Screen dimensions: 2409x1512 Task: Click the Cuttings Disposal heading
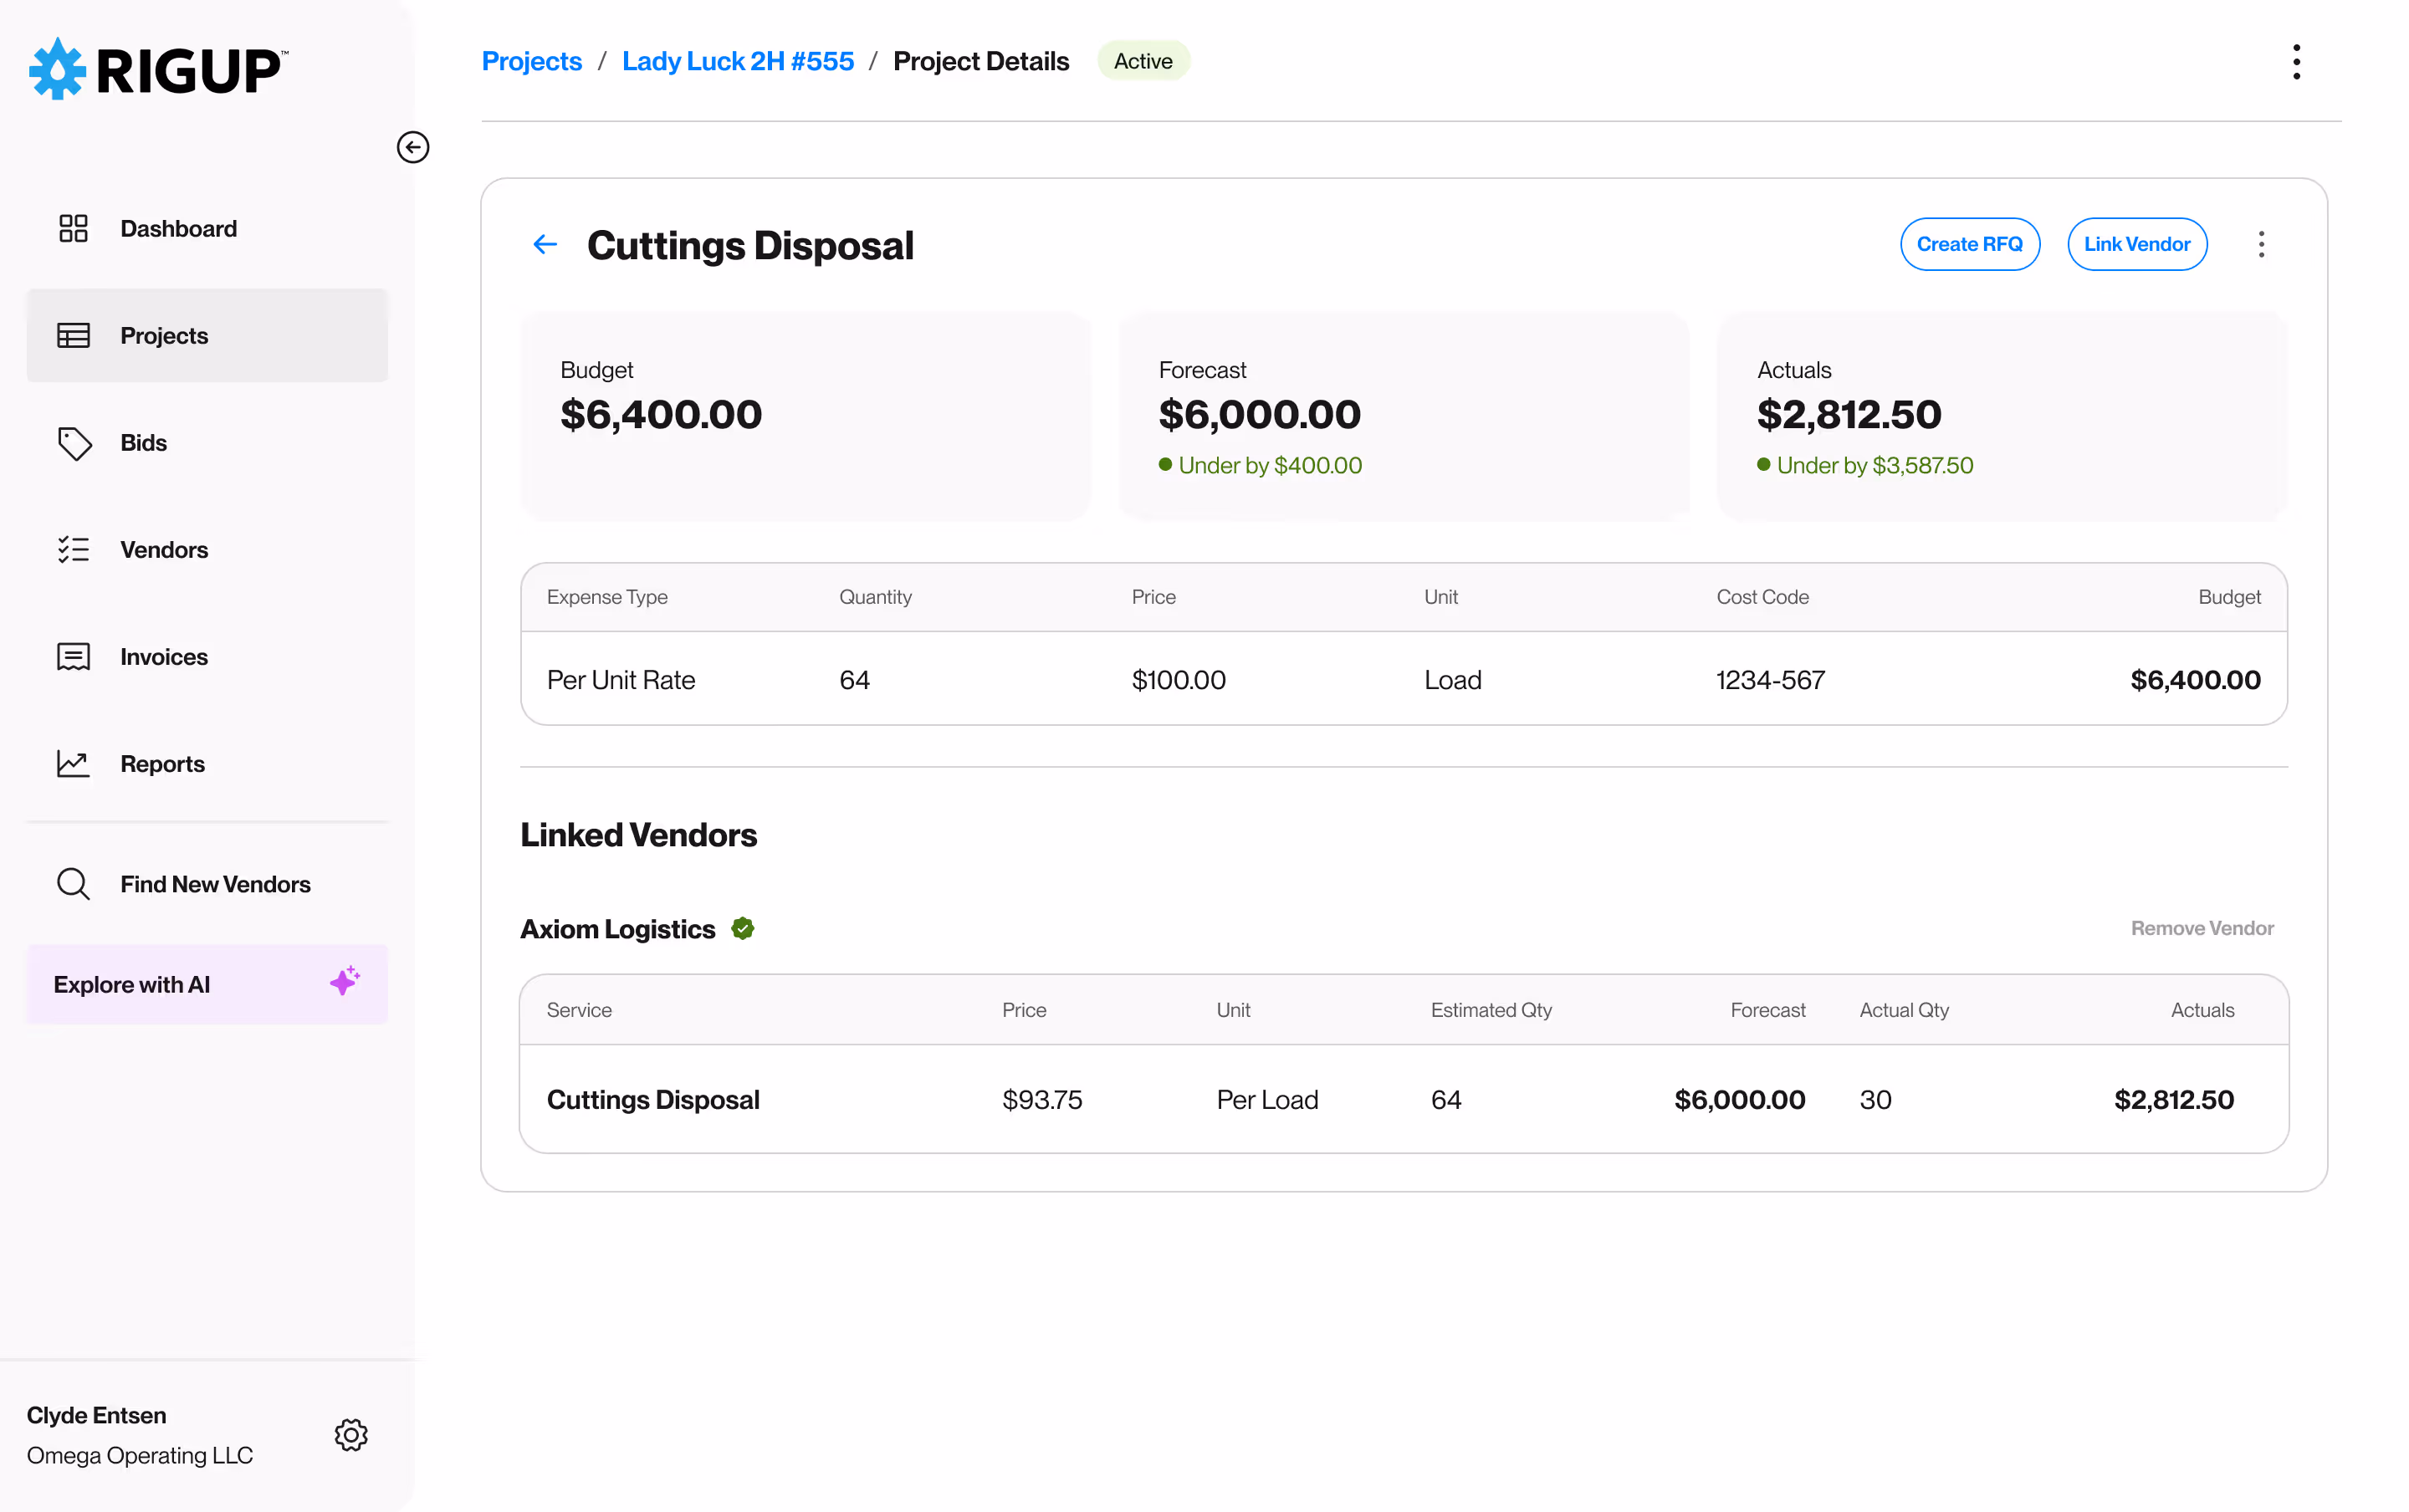[750, 245]
